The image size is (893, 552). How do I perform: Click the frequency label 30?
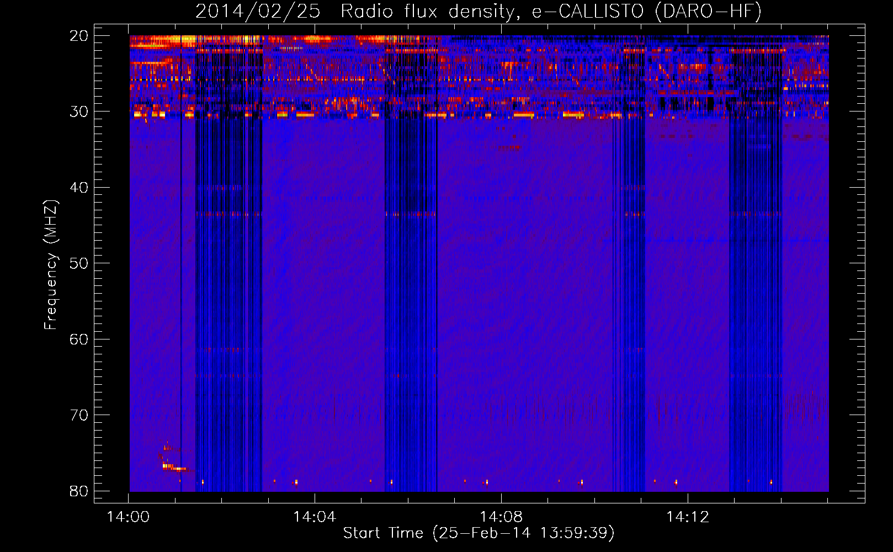click(x=79, y=112)
